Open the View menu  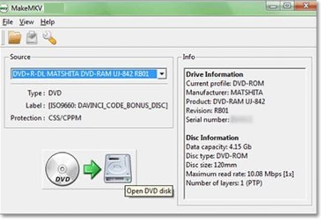(27, 22)
